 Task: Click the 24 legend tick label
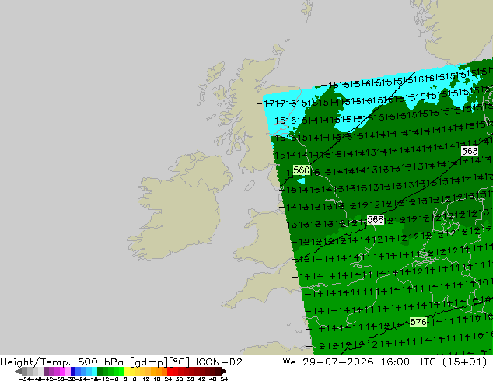click(x=168, y=379)
